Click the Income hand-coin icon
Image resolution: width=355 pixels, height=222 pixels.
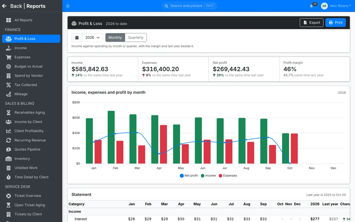[9, 48]
